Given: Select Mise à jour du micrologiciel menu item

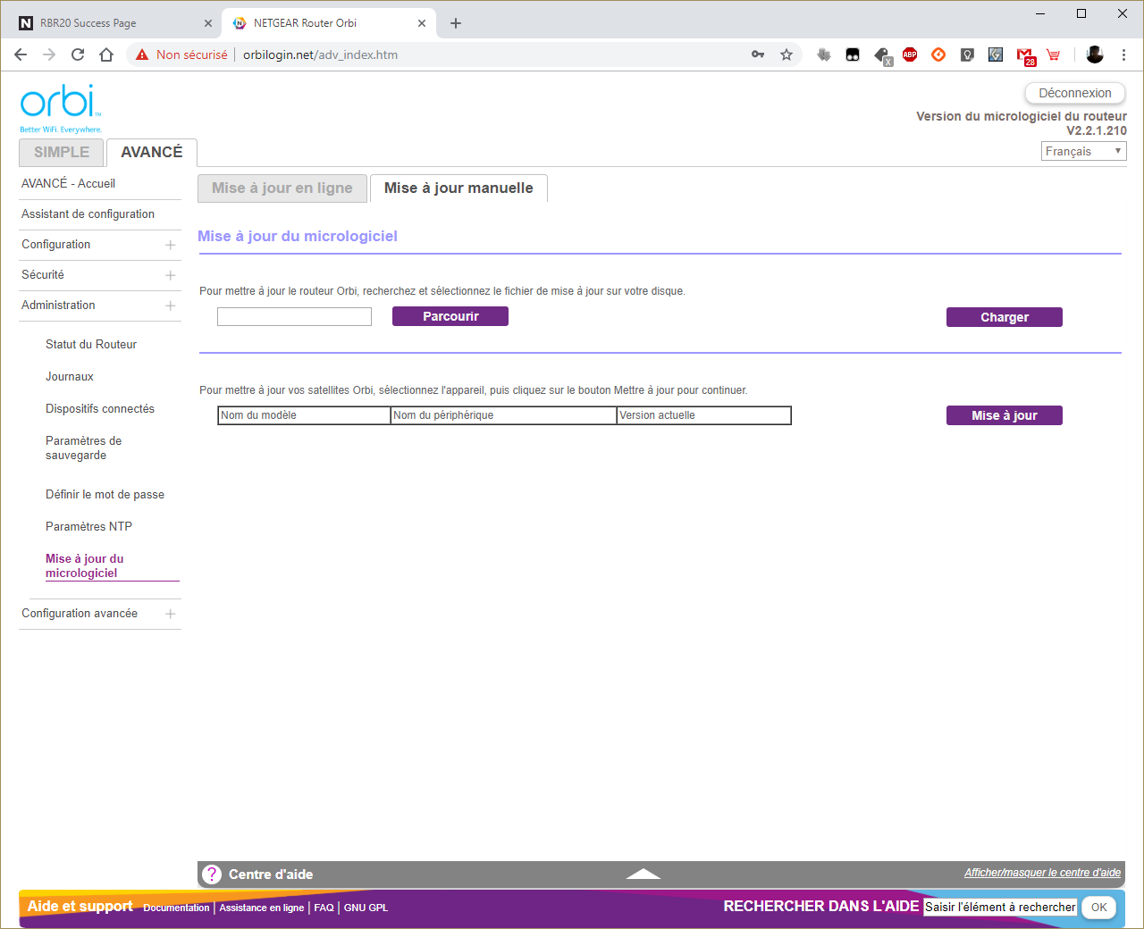Looking at the screenshot, I should tap(85, 565).
